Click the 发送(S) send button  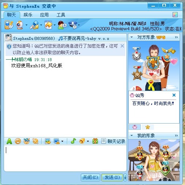pyautogui.click(x=112, y=177)
